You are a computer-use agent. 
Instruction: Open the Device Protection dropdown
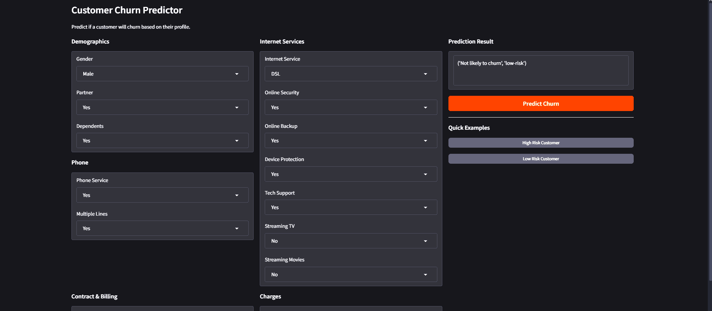(x=351, y=174)
